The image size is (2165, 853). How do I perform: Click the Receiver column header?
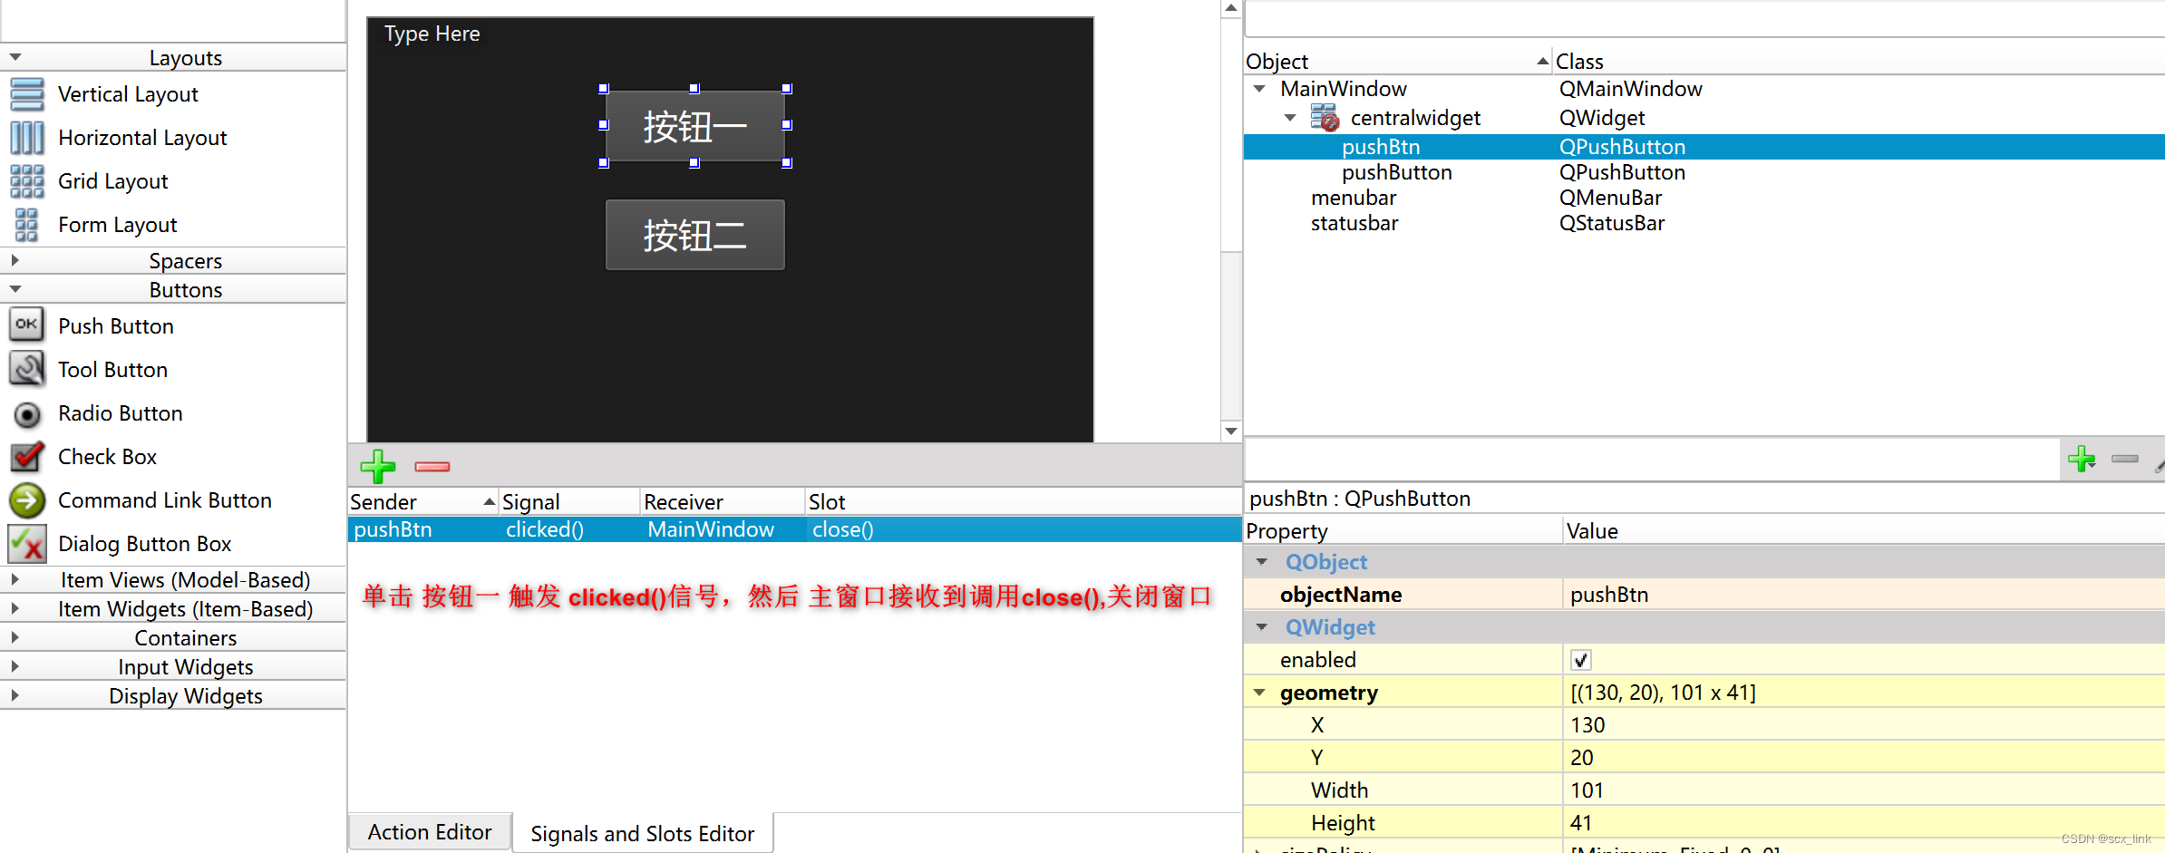[723, 501]
